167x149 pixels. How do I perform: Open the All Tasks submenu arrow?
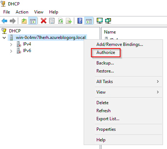(158, 82)
